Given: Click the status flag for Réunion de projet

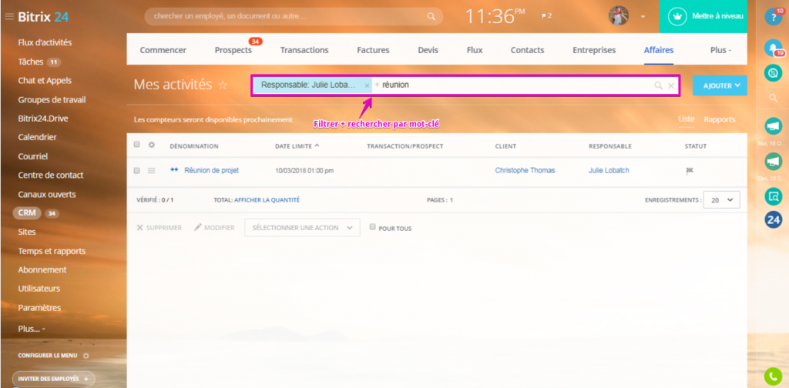Looking at the screenshot, I should click(x=690, y=171).
